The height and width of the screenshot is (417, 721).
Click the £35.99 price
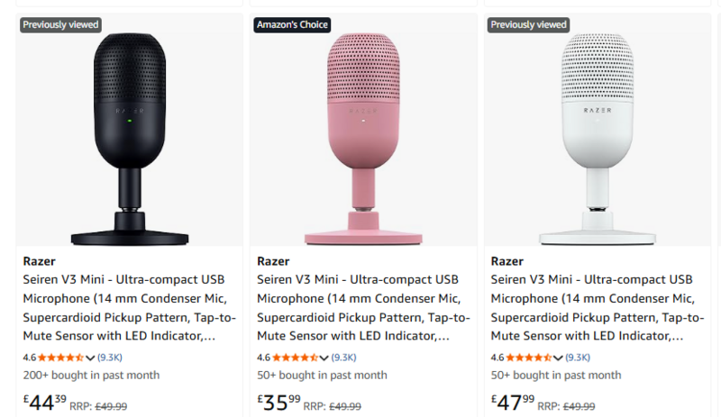279,402
